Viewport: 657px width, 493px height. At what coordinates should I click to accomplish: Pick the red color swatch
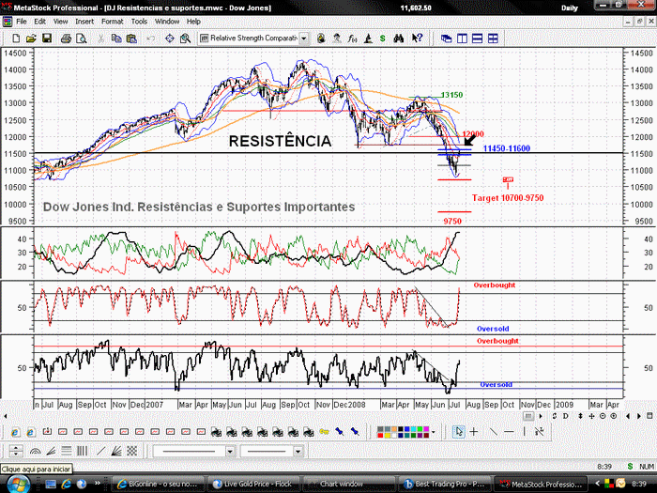(379, 435)
